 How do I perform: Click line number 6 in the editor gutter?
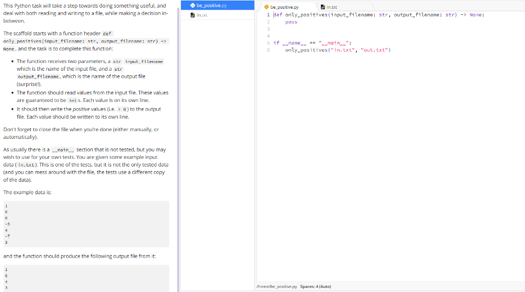point(268,50)
